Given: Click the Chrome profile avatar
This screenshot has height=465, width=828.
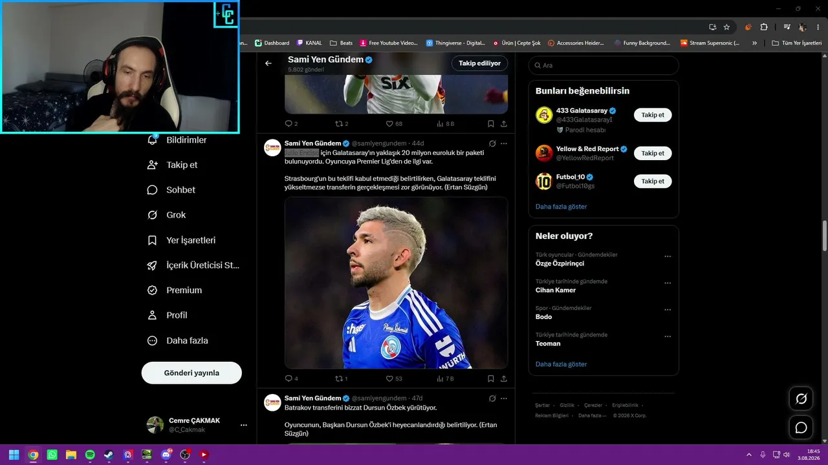Looking at the screenshot, I should click(x=803, y=27).
